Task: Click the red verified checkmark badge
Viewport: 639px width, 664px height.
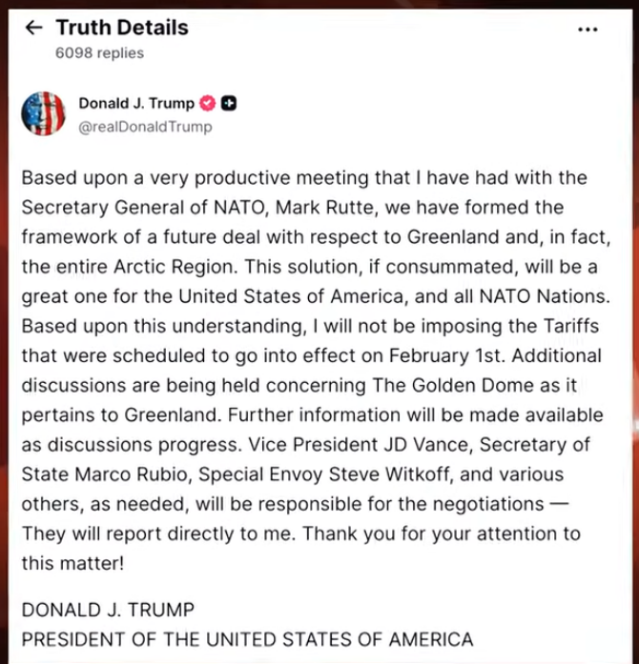Action: (x=209, y=104)
